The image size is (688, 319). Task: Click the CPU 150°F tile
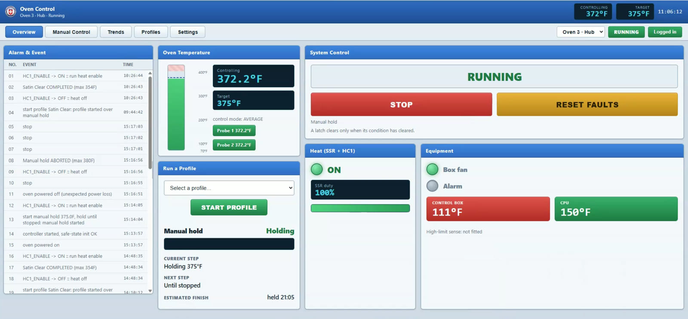point(616,209)
